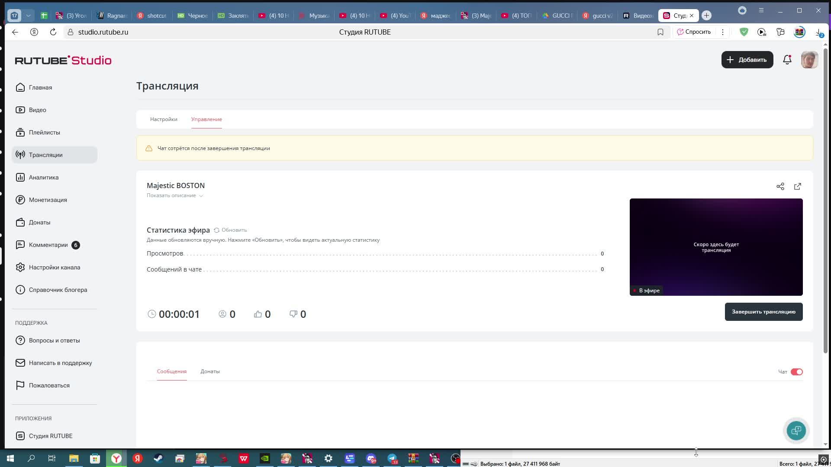The width and height of the screenshot is (831, 467).
Task: Open the browser tab list dropdown arrow
Action: (28, 16)
